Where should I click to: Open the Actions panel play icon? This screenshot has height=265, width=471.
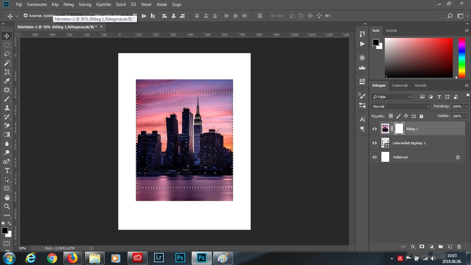[362, 44]
